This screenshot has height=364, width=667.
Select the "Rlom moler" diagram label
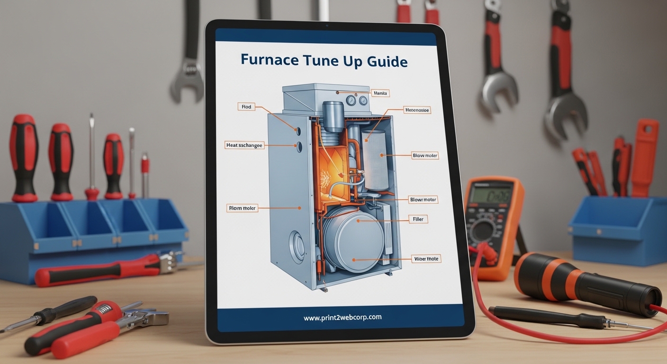(x=242, y=208)
